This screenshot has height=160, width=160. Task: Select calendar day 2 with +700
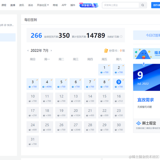119,70
